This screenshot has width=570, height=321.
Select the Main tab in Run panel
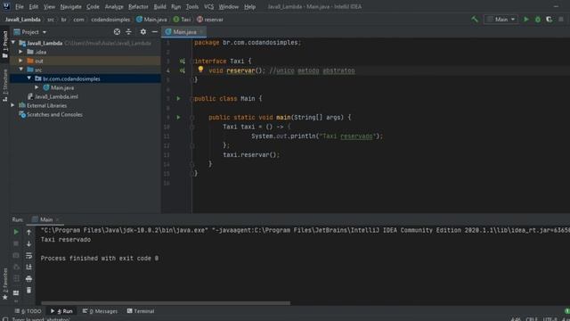46,219
